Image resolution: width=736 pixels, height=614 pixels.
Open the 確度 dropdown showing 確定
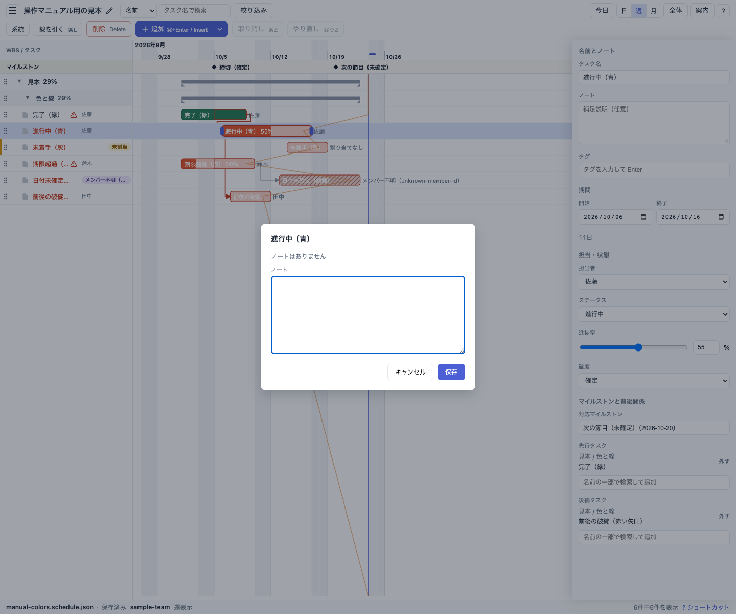tap(654, 381)
